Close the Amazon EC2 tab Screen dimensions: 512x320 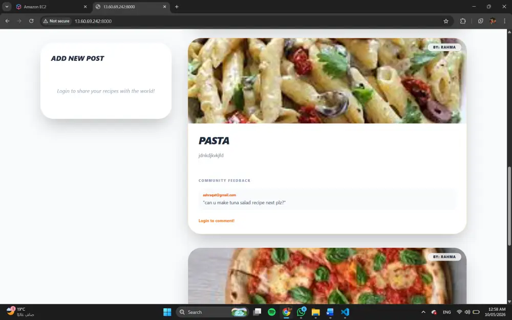85,7
